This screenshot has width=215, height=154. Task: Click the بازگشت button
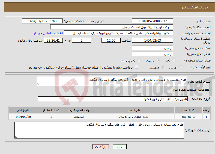(x=101, y=147)
